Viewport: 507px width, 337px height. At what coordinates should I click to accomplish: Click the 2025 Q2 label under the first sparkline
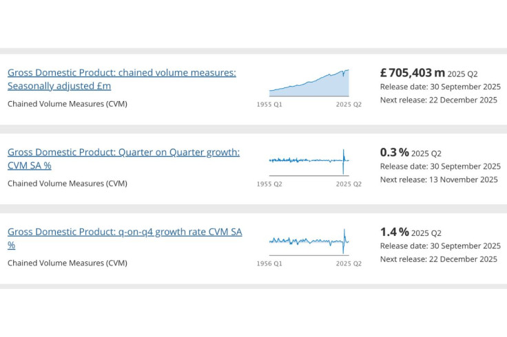pyautogui.click(x=349, y=105)
